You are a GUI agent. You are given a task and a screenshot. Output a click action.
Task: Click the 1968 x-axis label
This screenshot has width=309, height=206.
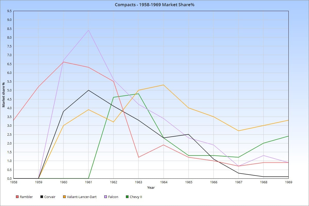point(263,182)
